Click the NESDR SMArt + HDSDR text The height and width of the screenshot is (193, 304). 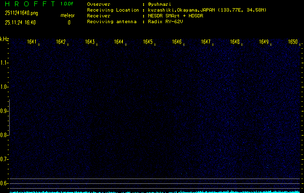[175, 15]
